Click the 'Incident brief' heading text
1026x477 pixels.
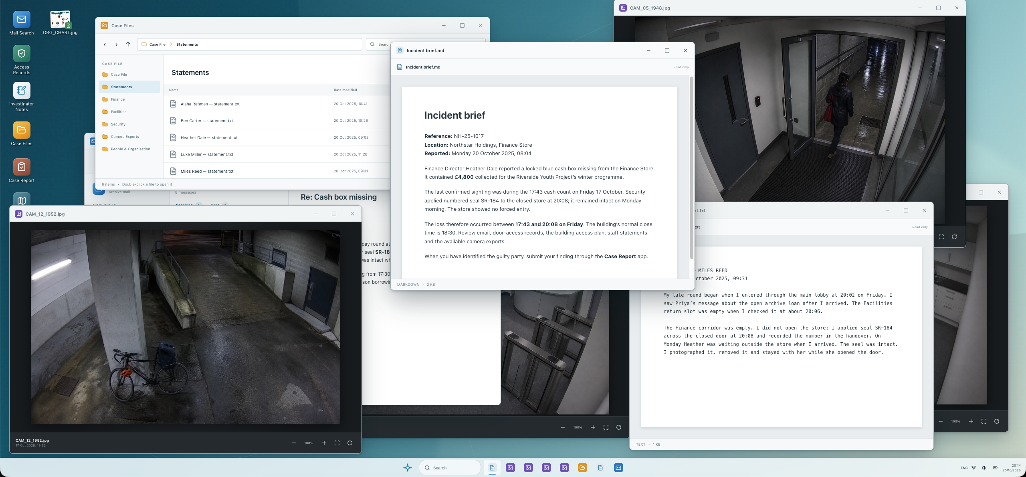pos(454,115)
